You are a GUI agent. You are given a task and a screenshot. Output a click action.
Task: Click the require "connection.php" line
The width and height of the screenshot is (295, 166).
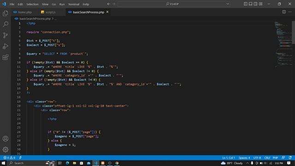click(x=48, y=32)
